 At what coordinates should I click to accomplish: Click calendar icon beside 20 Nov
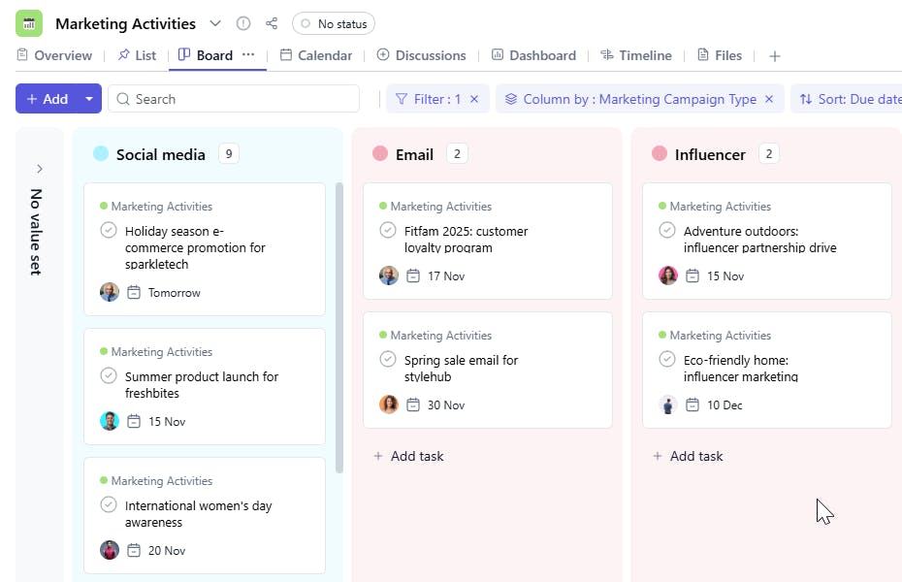[x=134, y=550]
